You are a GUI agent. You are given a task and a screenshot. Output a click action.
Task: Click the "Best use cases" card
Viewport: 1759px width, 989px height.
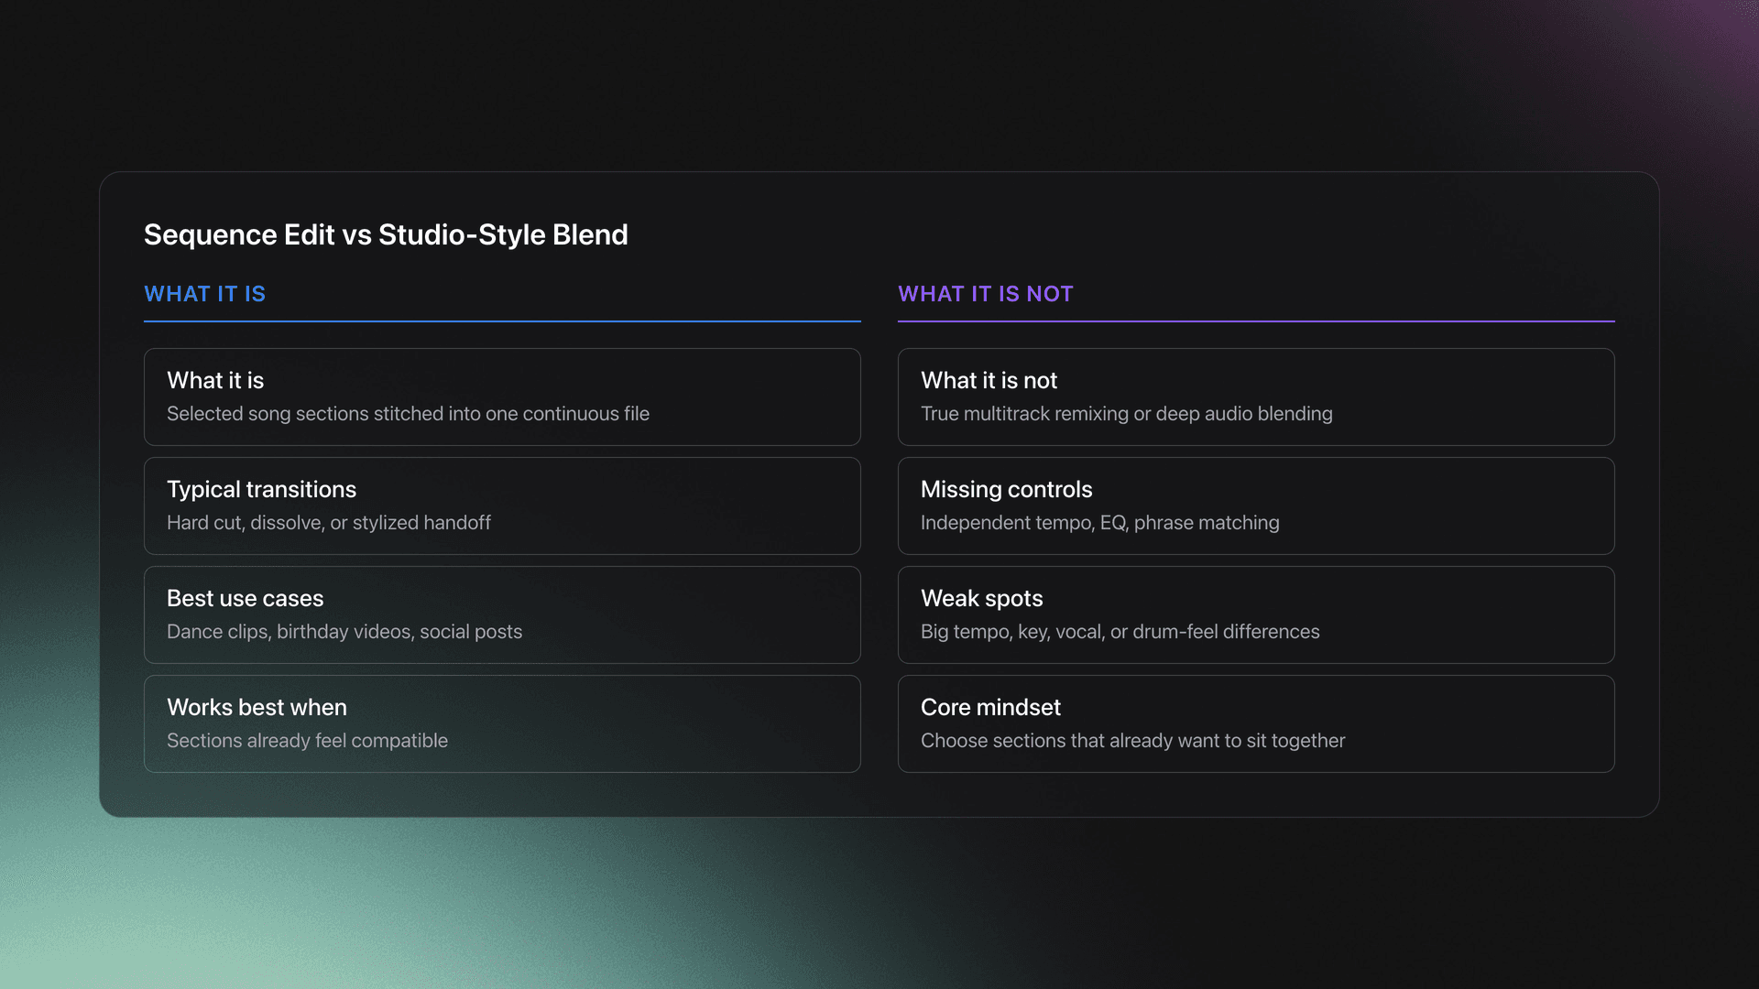tap(501, 614)
